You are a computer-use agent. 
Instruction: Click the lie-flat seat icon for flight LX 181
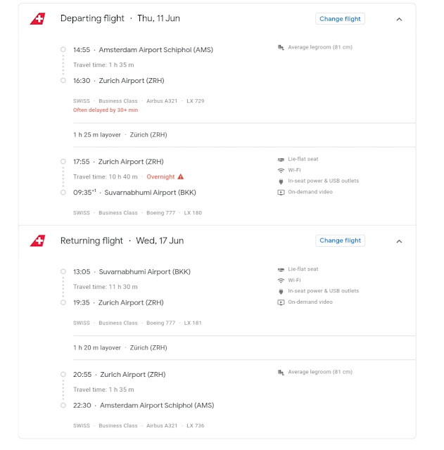click(281, 269)
